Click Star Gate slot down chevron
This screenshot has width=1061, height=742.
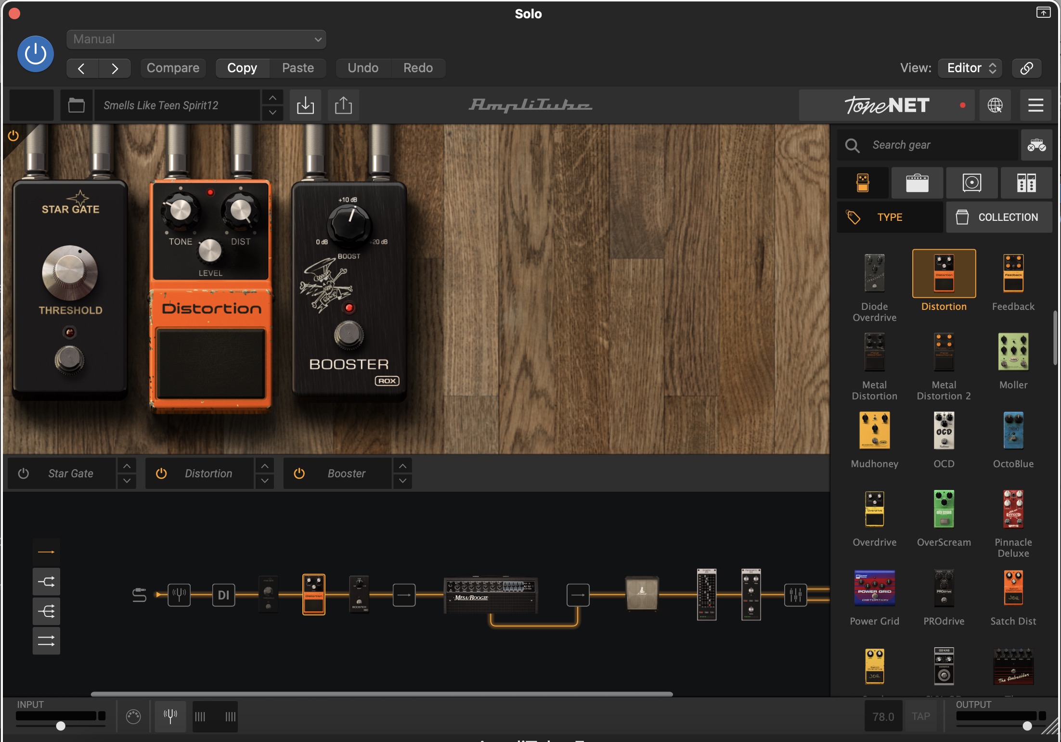tap(127, 481)
